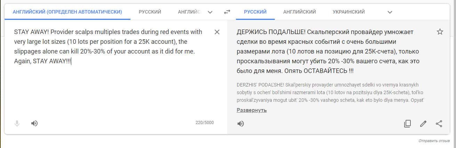Select Русский target language tab
Viewport: 456px width, 148px height.
tap(255, 12)
